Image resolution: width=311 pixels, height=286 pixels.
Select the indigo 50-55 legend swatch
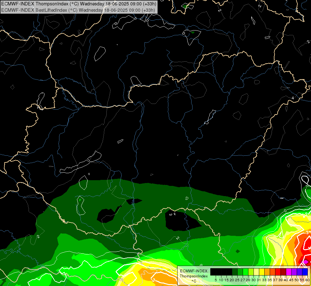[x=300, y=272]
